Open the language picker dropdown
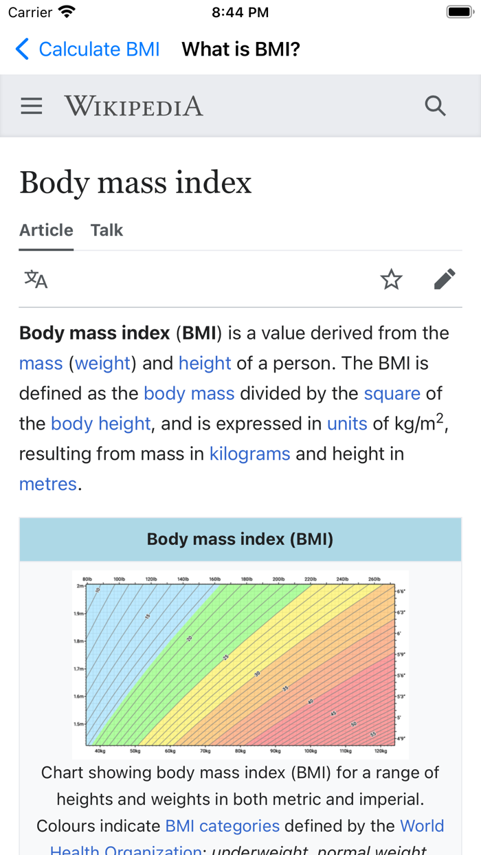This screenshot has height=855, width=481. (x=34, y=279)
